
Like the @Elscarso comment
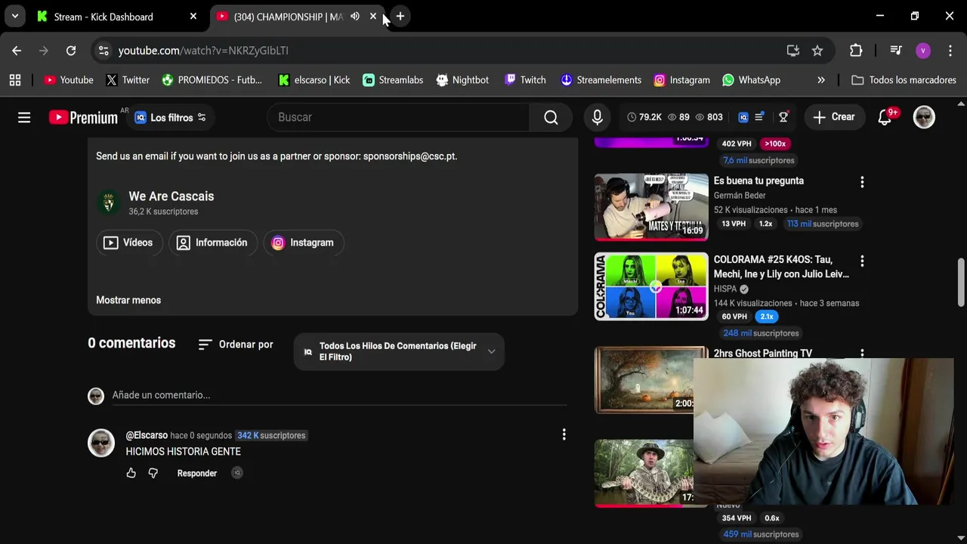pyautogui.click(x=131, y=473)
